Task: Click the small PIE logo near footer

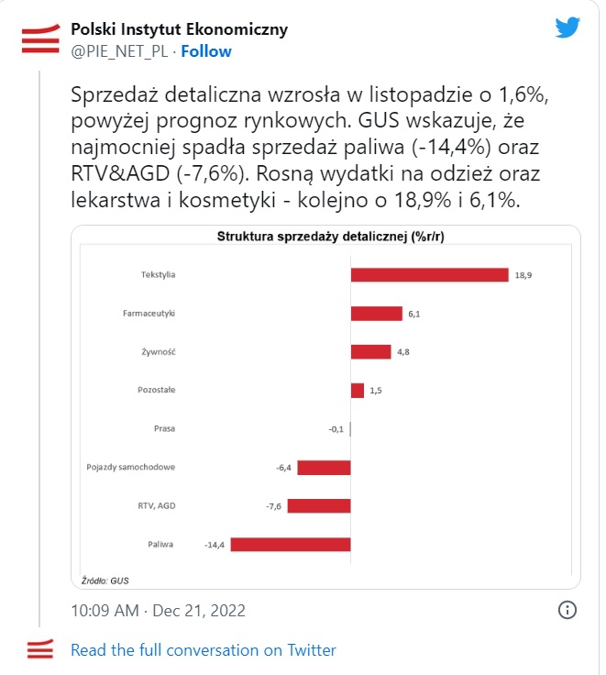Action: 40,648
